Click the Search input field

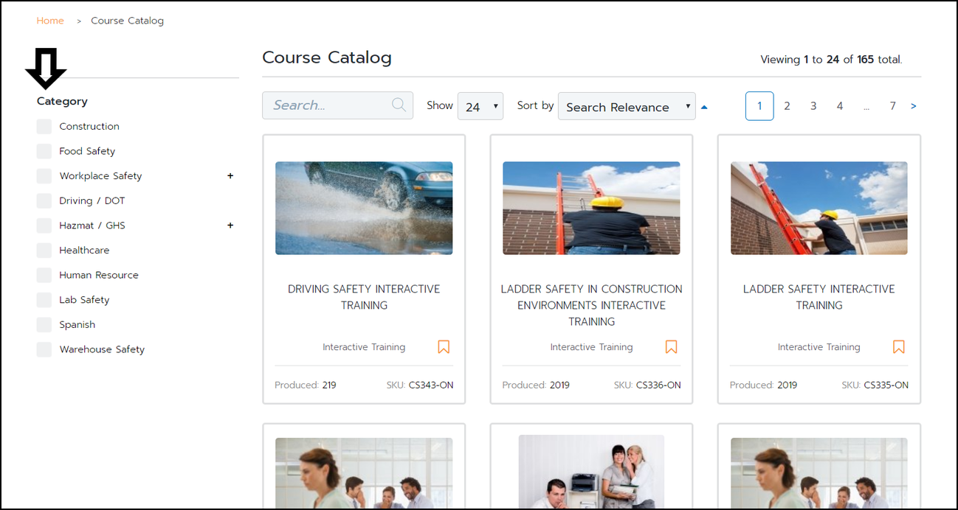(x=337, y=105)
